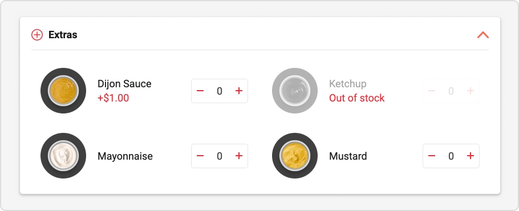This screenshot has width=519, height=211.
Task: Decrease Dijon Sauce quantity with minus icon
Action: [200, 91]
